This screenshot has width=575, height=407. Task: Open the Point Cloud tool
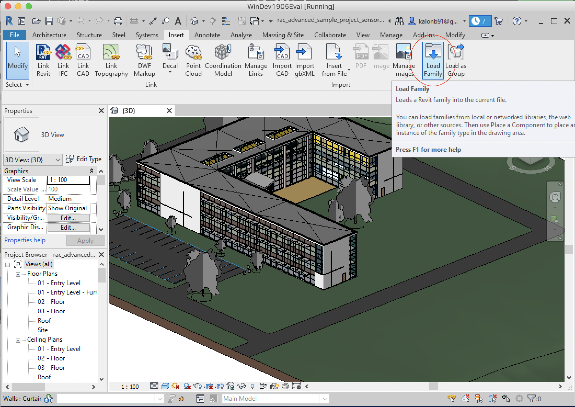click(x=193, y=60)
